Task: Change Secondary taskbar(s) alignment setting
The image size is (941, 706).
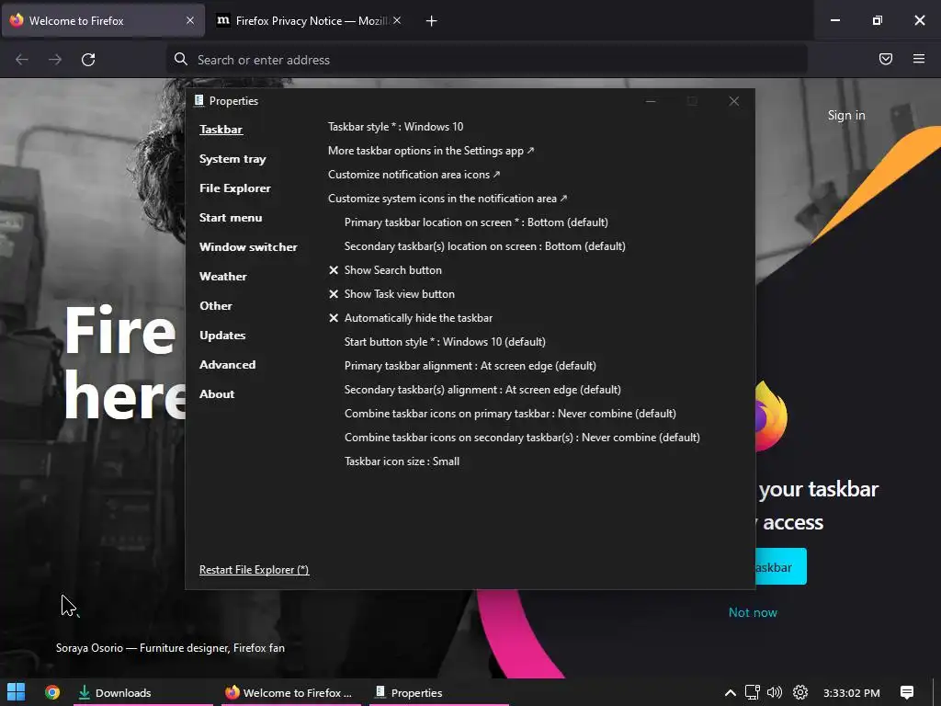Action: [482, 390]
